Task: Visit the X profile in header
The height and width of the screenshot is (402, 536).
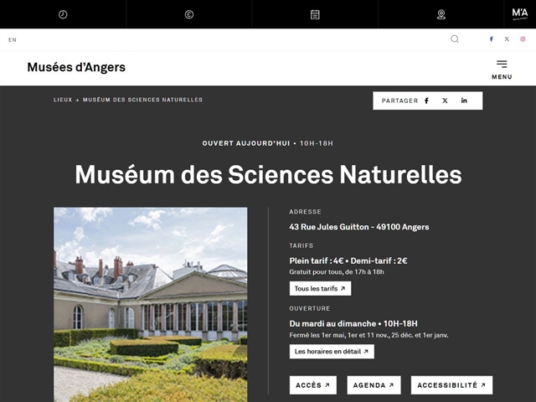Action: pos(507,39)
